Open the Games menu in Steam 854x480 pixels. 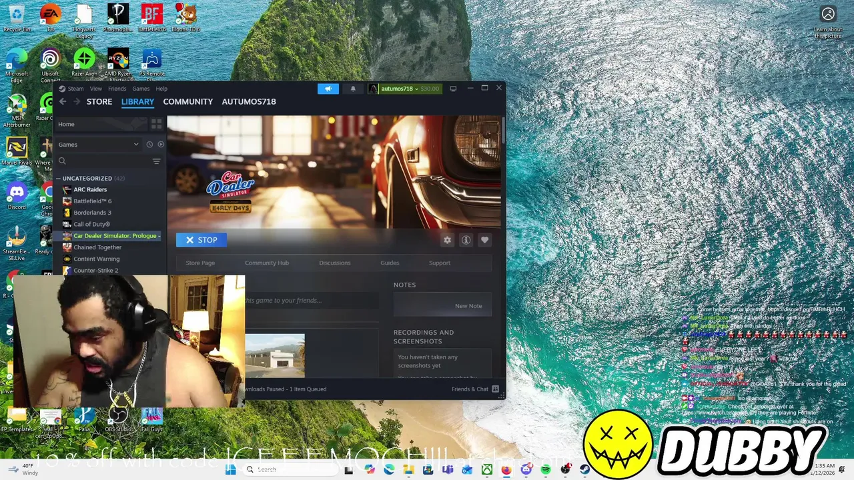click(x=141, y=89)
